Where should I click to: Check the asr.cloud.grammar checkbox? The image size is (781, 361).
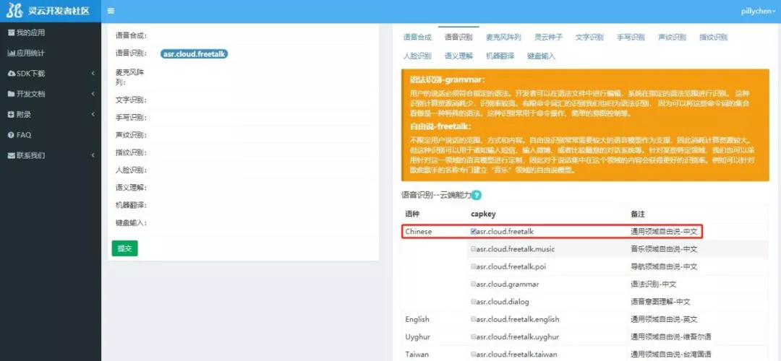click(x=474, y=284)
